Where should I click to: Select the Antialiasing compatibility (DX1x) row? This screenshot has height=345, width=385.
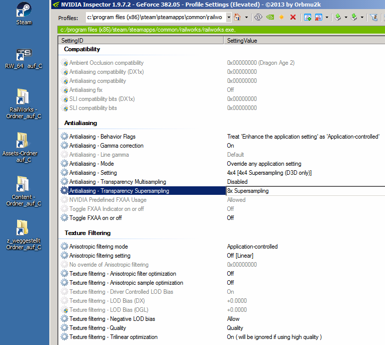pos(222,72)
